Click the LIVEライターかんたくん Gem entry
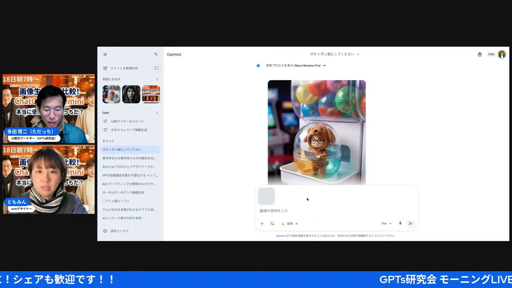The height and width of the screenshot is (288, 512). [128, 121]
